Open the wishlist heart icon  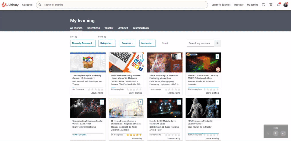264,5
